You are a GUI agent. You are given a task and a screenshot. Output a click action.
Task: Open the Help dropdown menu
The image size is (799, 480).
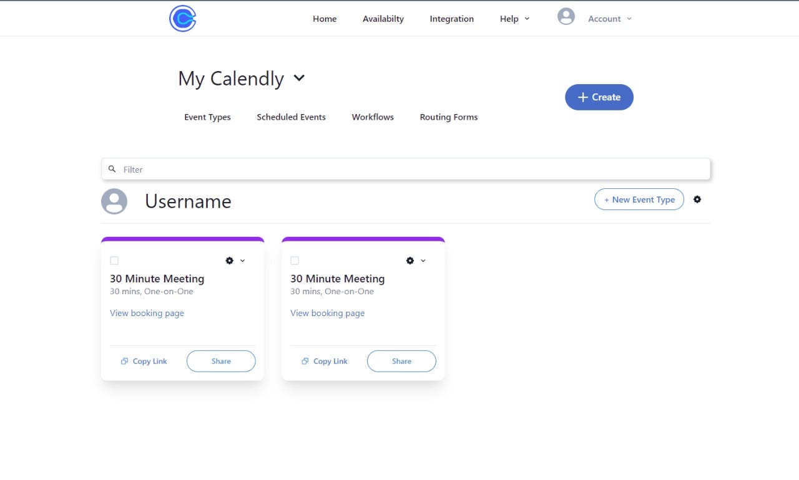[x=514, y=19]
